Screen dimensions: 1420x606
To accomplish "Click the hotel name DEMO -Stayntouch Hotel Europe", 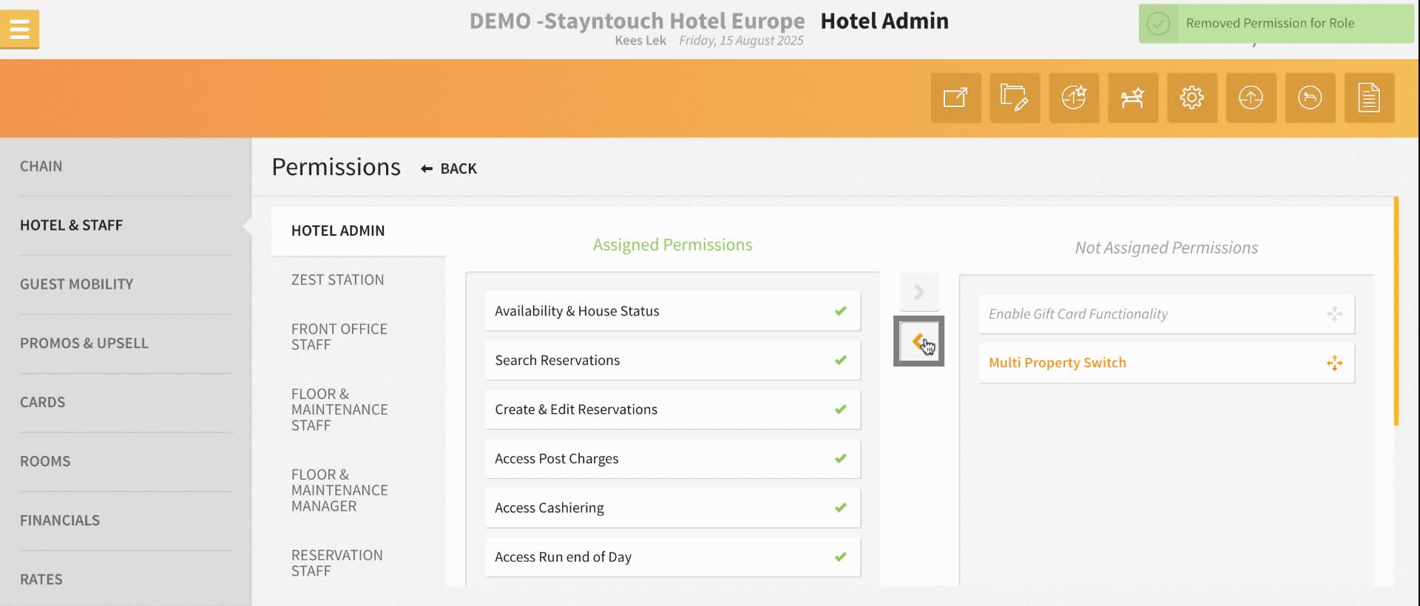I will click(x=637, y=21).
